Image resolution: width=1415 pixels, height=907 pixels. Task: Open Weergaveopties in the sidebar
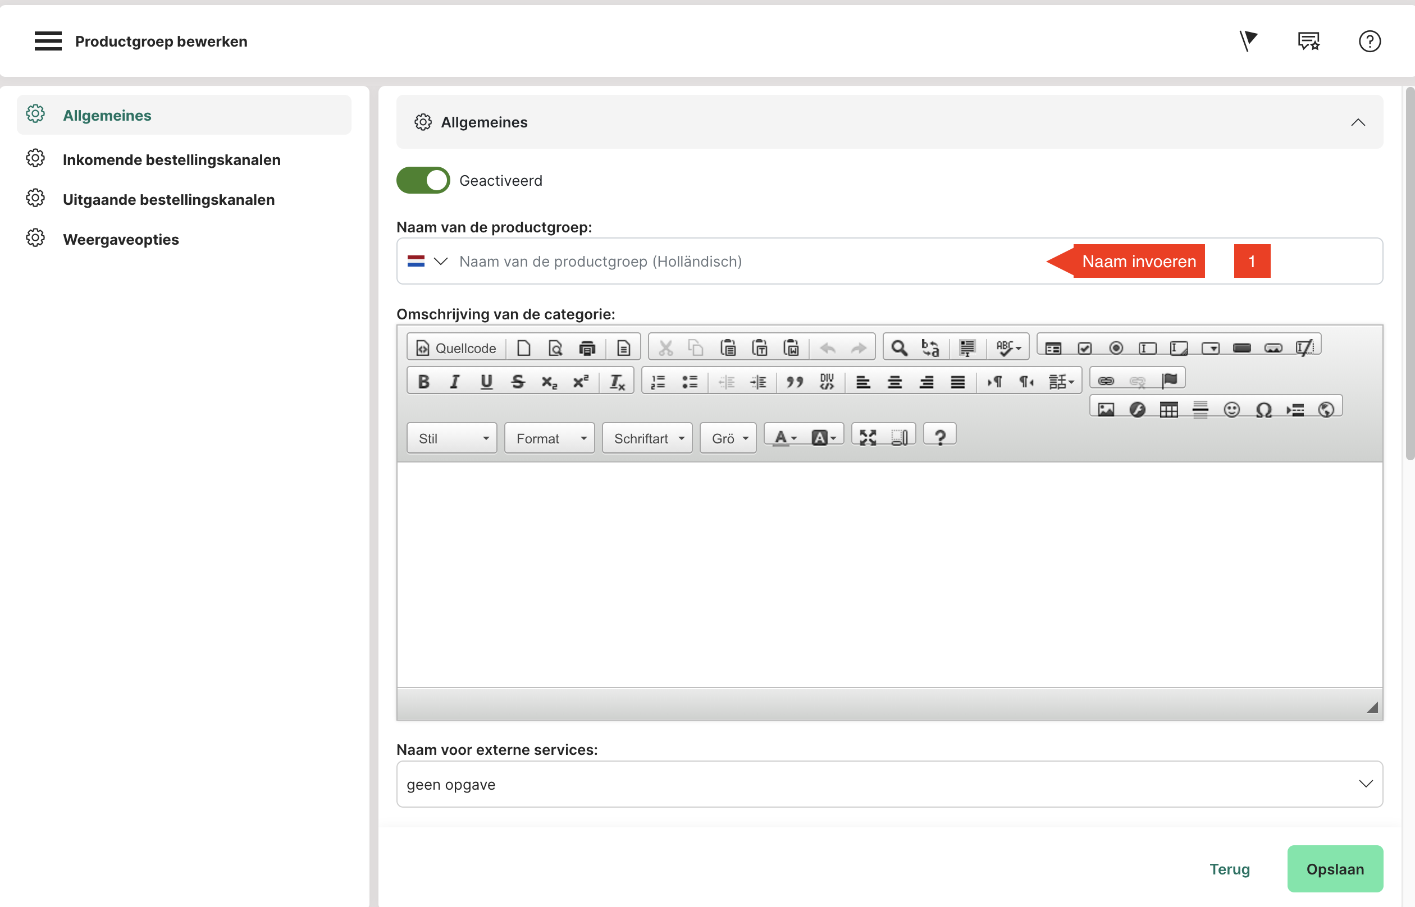tap(121, 239)
